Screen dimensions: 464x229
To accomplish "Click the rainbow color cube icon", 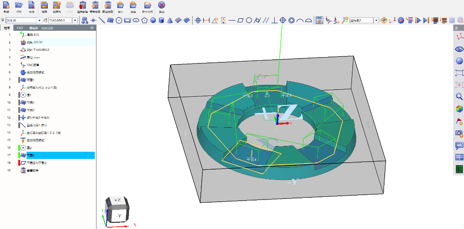I will point(459,109).
